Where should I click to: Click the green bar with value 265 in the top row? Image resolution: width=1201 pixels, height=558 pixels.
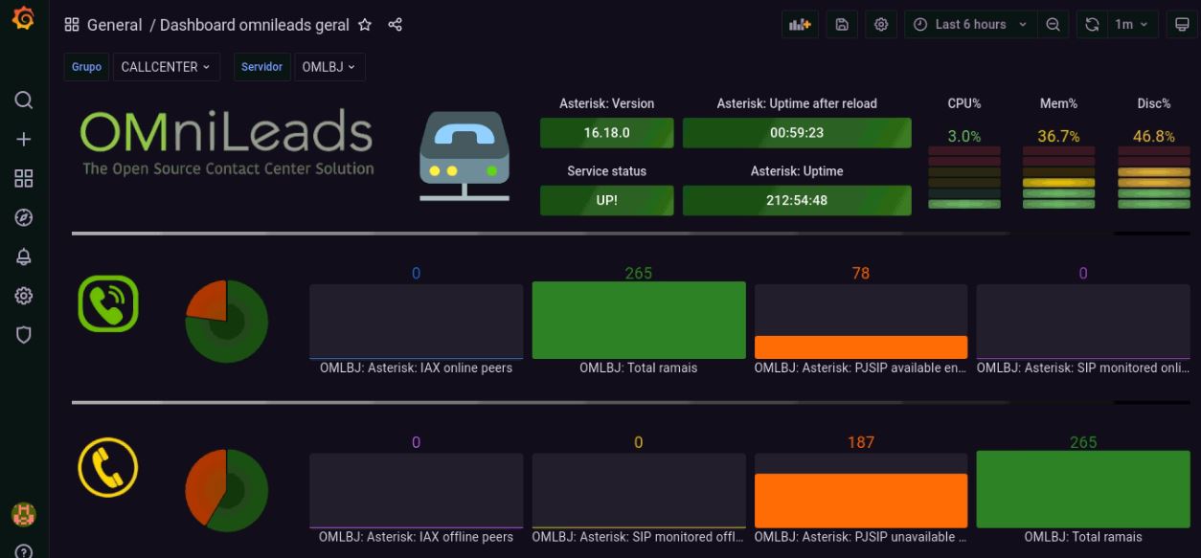point(639,321)
